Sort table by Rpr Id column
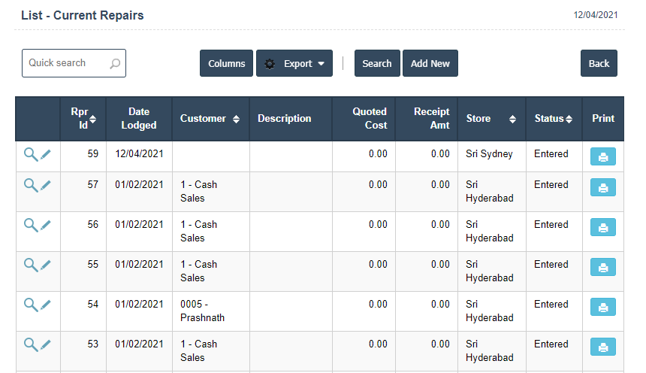 click(x=83, y=118)
